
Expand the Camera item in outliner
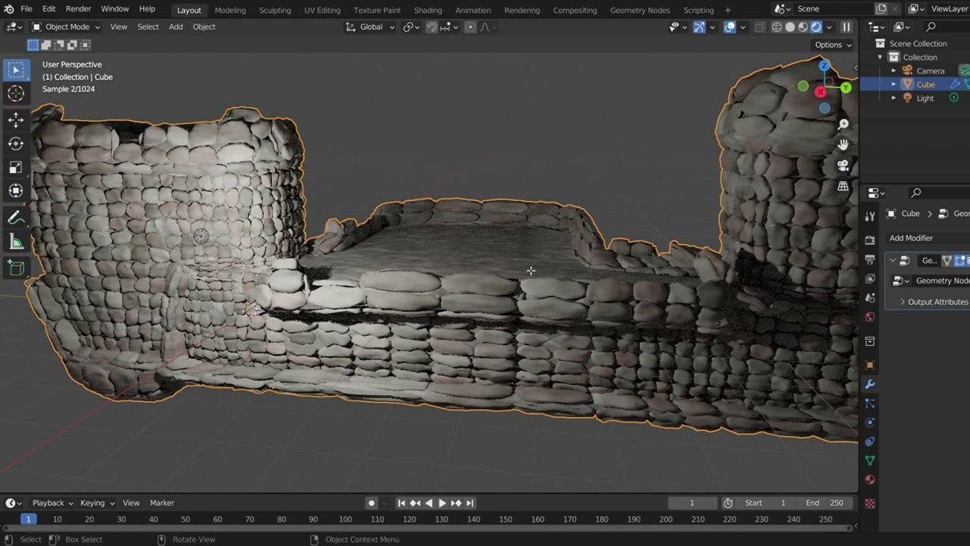[893, 71]
